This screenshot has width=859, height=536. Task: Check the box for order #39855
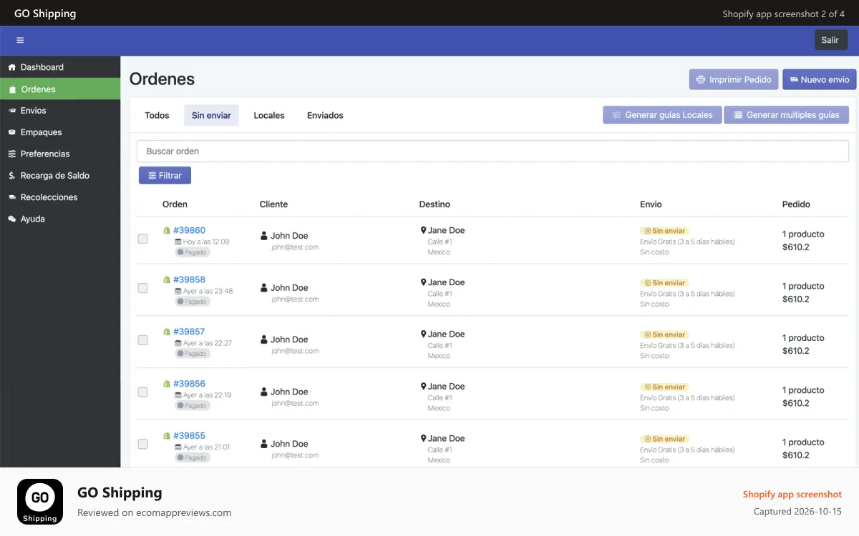tap(142, 445)
